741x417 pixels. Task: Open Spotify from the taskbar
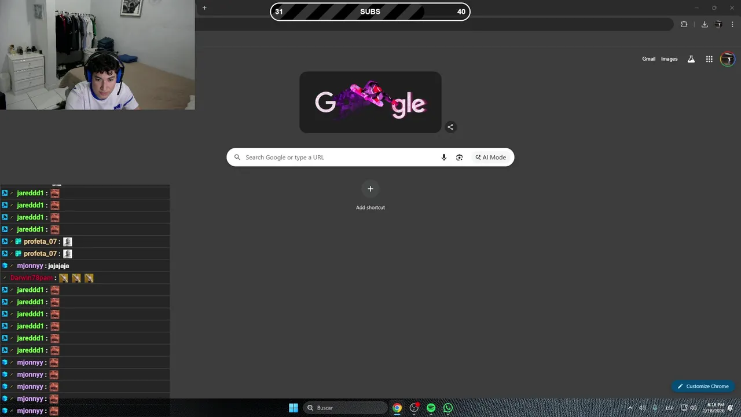(x=431, y=408)
